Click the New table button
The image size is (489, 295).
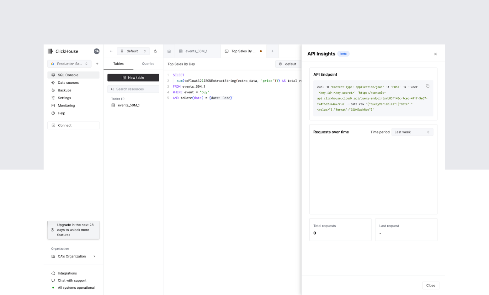[x=133, y=78]
